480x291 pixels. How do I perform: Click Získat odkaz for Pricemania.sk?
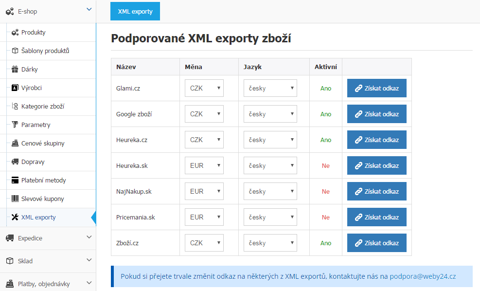377,217
